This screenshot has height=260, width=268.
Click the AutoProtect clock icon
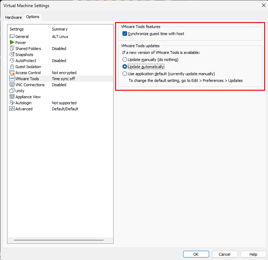[12, 61]
